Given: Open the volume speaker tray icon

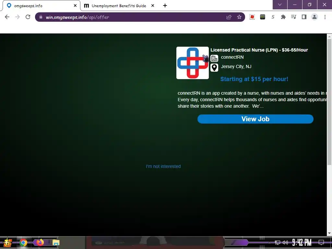Looking at the screenshot, I should point(285,243).
